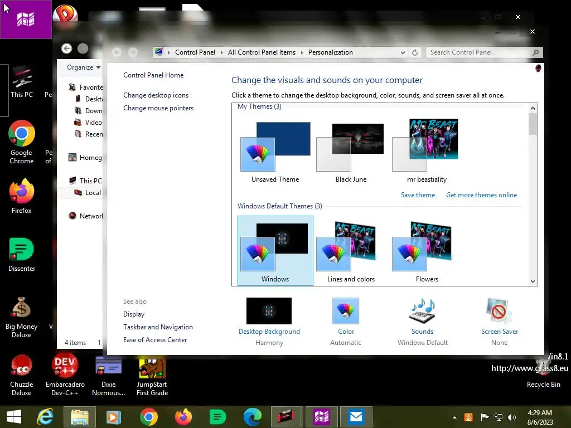The height and width of the screenshot is (428, 571).
Task: Refresh the Control Panel address bar
Action: (x=415, y=52)
